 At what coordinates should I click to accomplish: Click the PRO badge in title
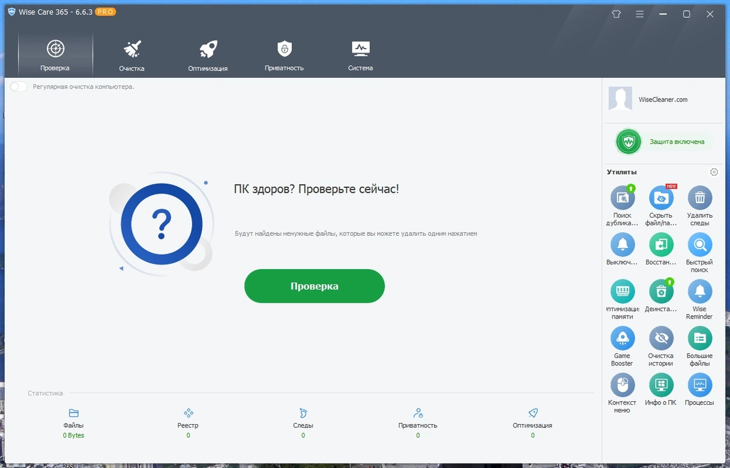click(105, 12)
